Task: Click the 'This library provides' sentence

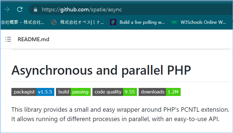Action: tap(120, 109)
